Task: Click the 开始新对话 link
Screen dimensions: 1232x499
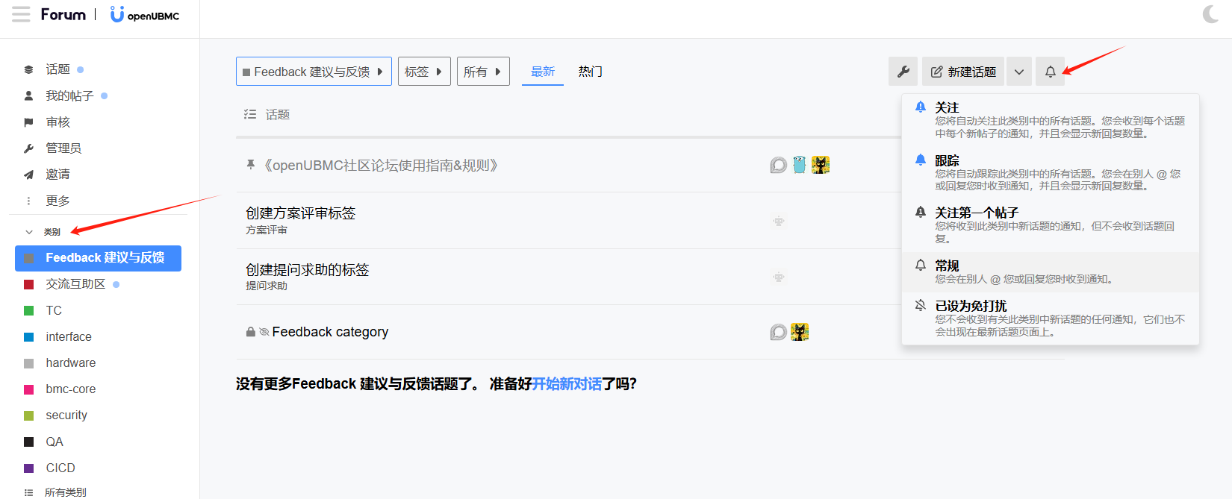Action: pyautogui.click(x=567, y=384)
